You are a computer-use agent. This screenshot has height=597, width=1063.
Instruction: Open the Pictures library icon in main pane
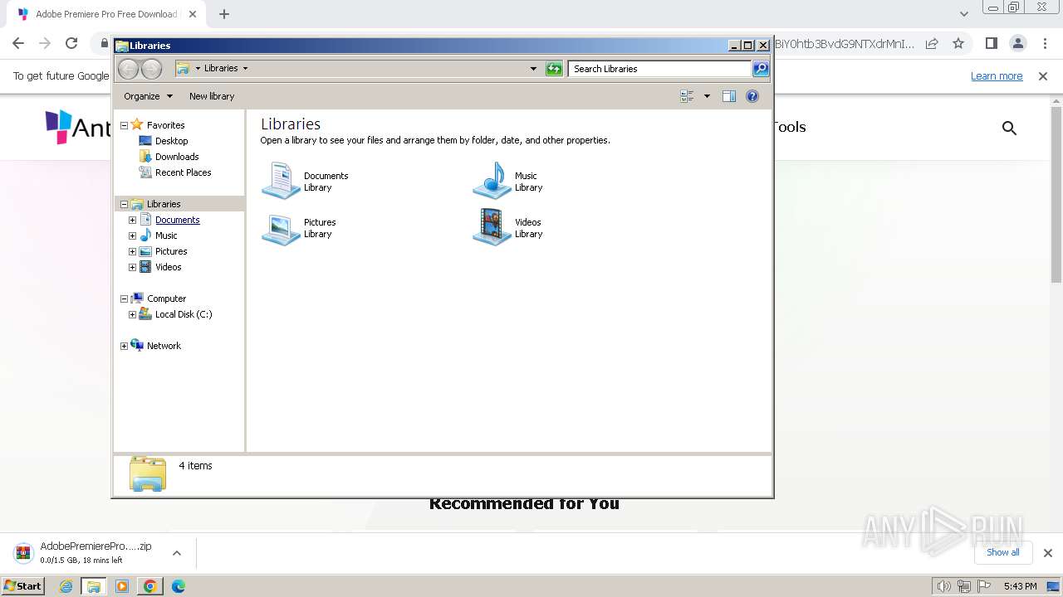[x=281, y=228]
